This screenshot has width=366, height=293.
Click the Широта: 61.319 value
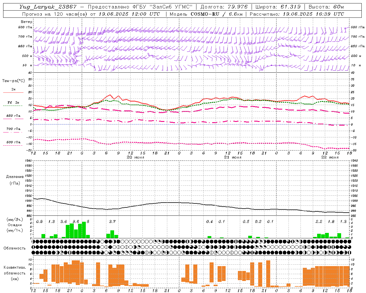278,7
